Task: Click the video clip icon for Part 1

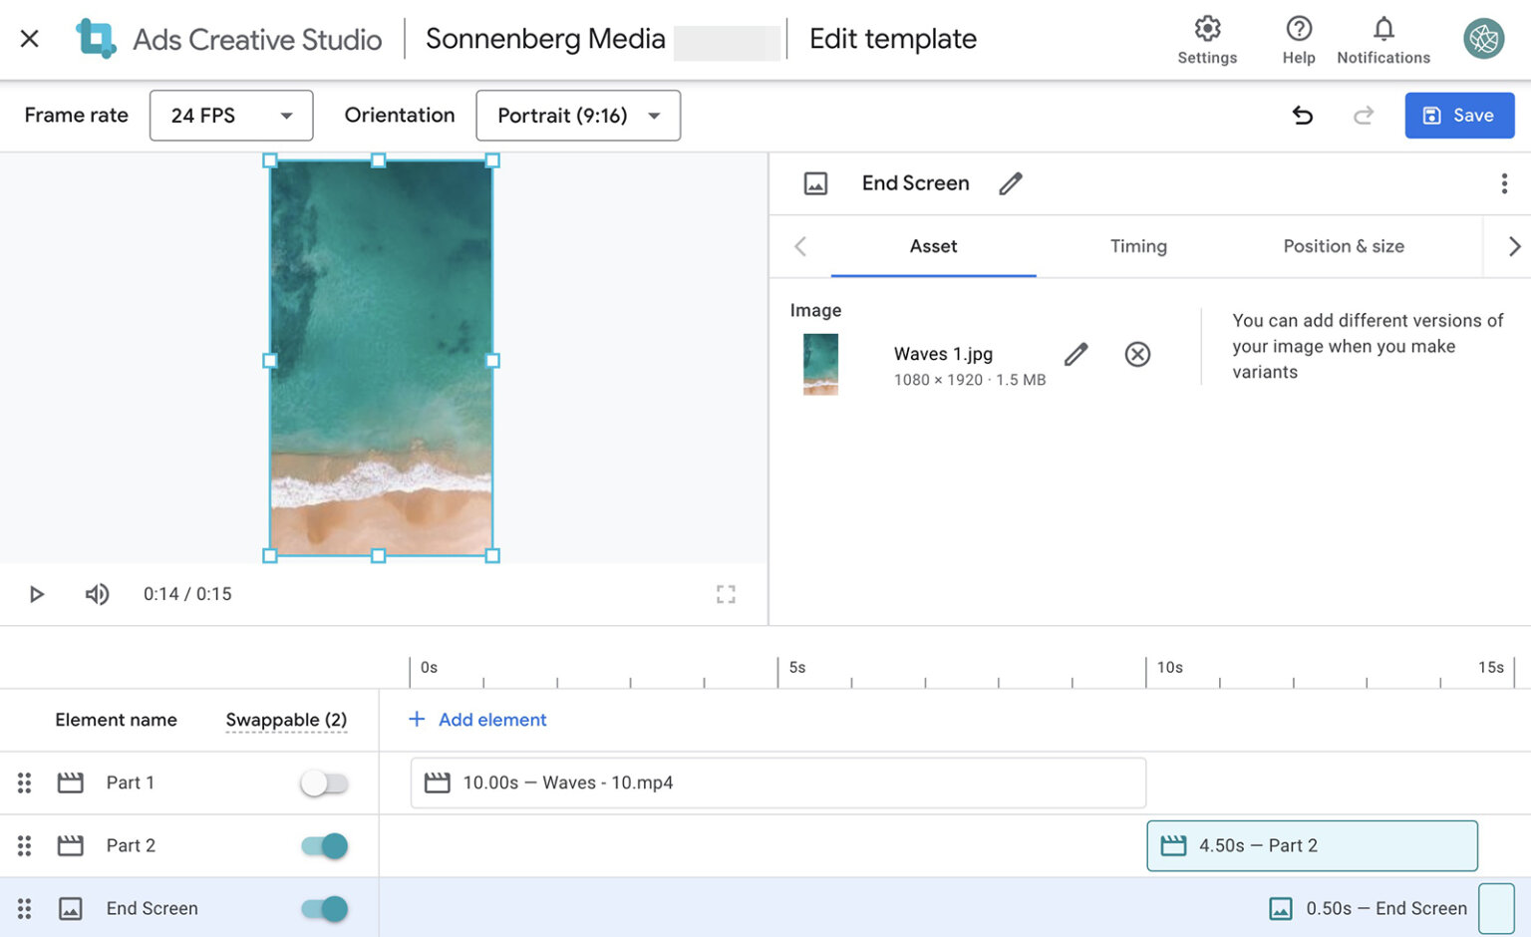Action: click(x=70, y=782)
